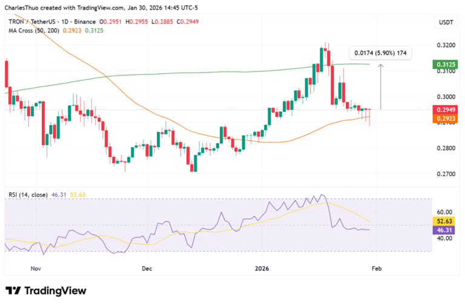Select the RSI (14, close) indicator label
Screen dimensions: 465x306
coord(28,195)
